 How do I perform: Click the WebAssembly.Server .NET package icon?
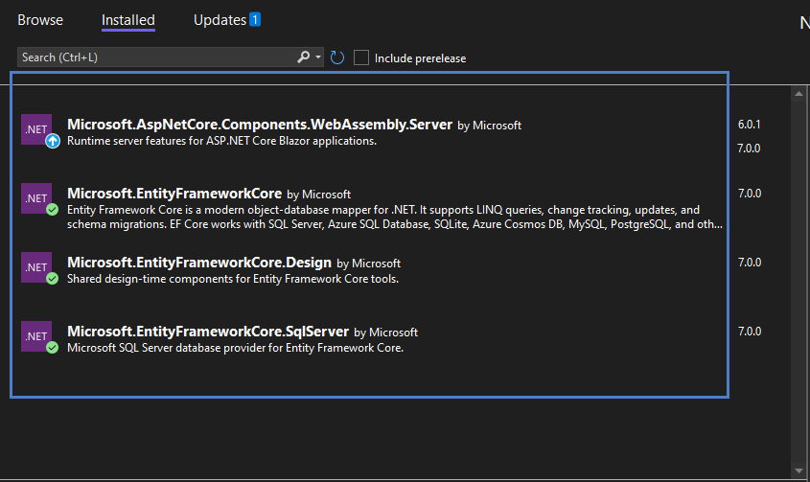pos(36,129)
